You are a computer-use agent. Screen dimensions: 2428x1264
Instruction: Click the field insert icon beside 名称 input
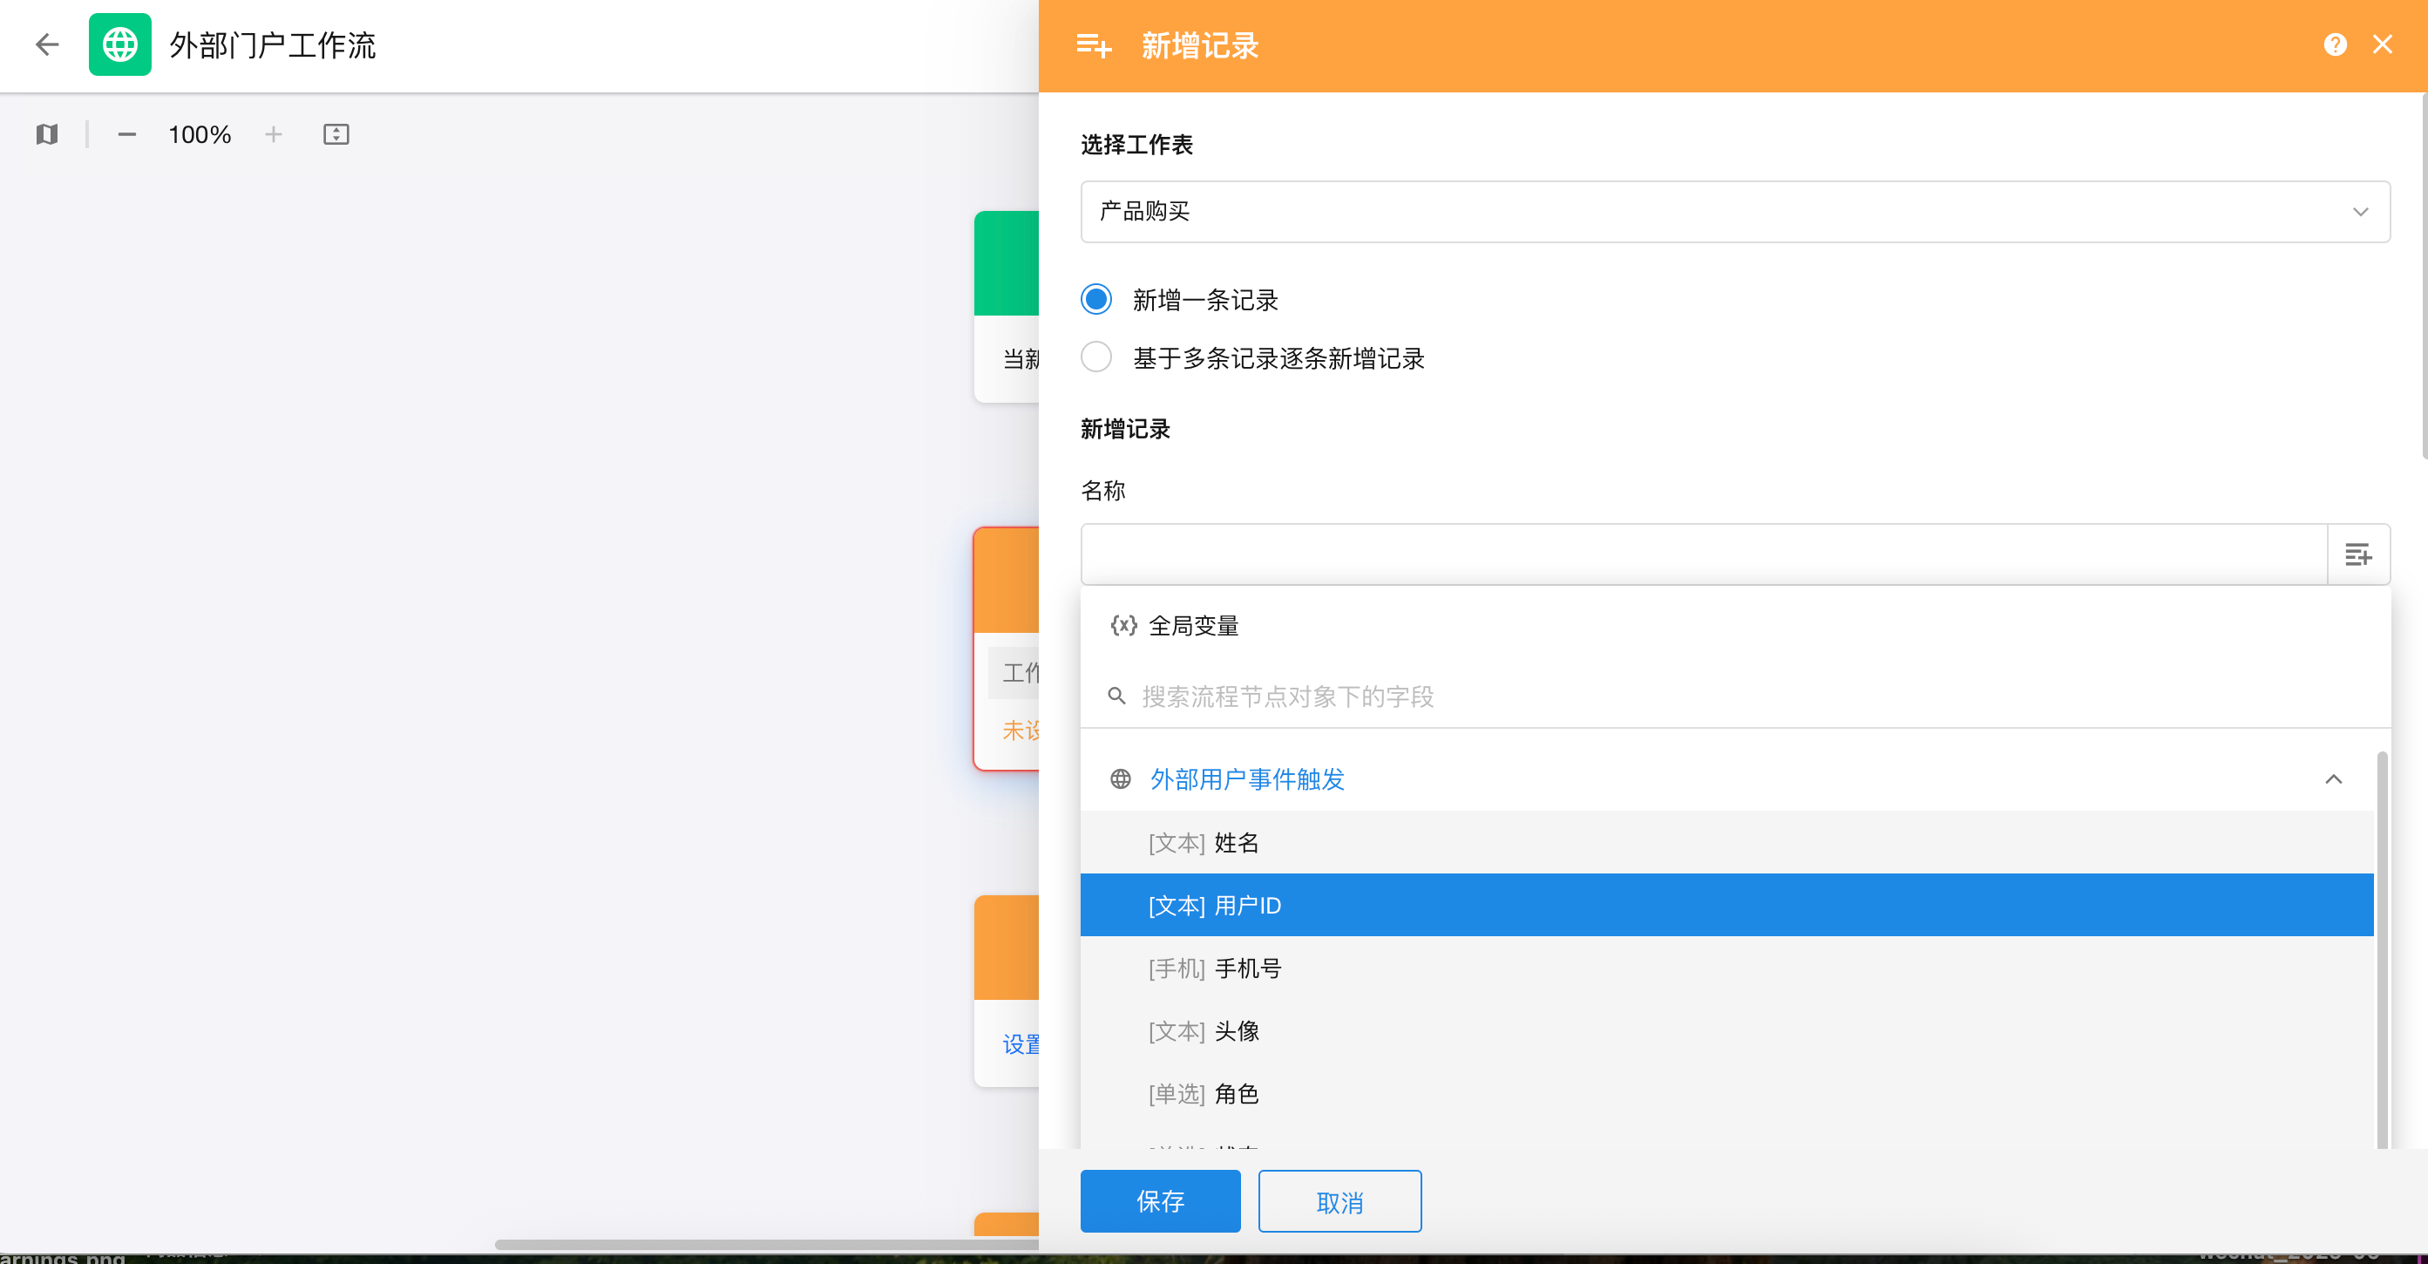[2357, 554]
